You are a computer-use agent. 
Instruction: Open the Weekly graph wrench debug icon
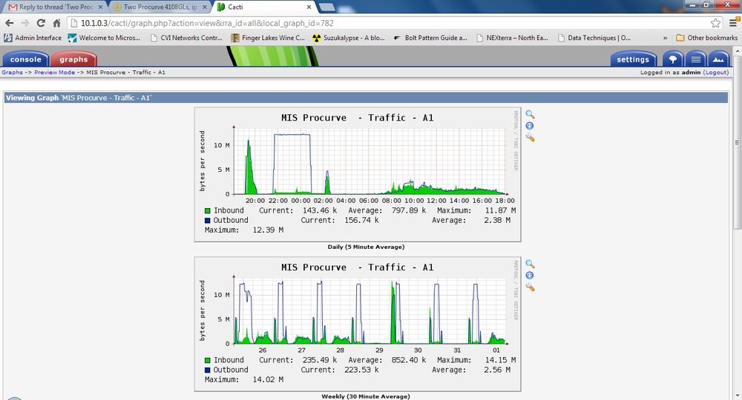530,287
